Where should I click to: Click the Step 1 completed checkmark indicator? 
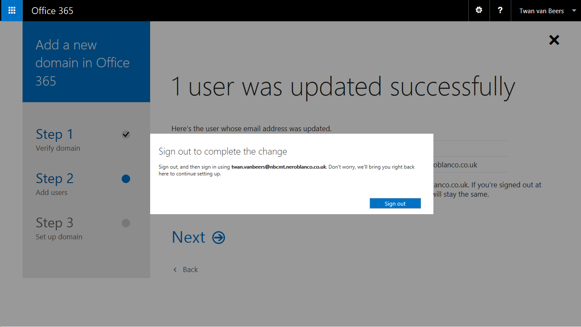125,135
